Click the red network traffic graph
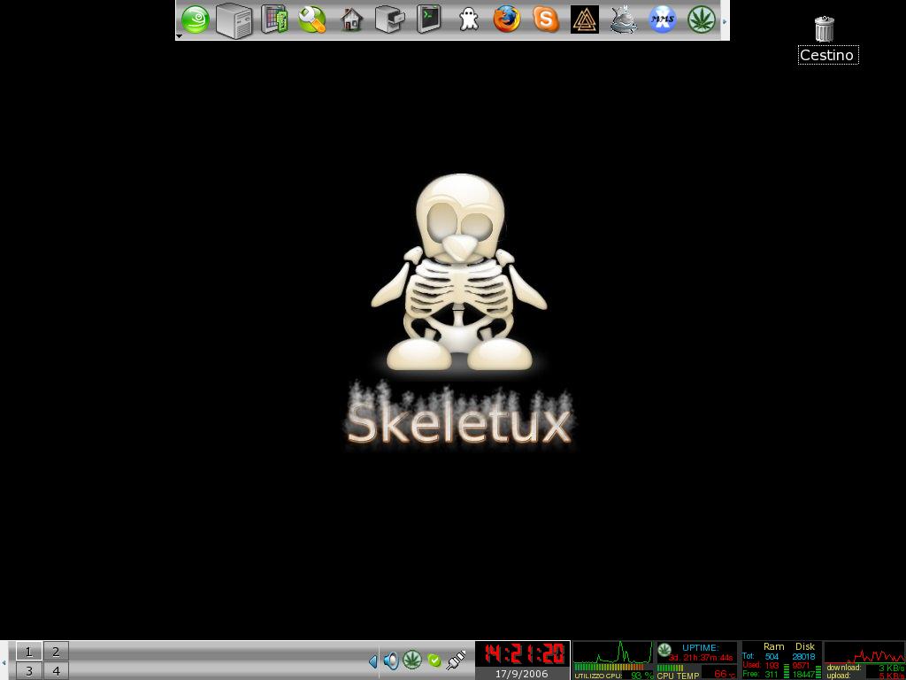Screen dimensions: 906x680 click(864, 653)
